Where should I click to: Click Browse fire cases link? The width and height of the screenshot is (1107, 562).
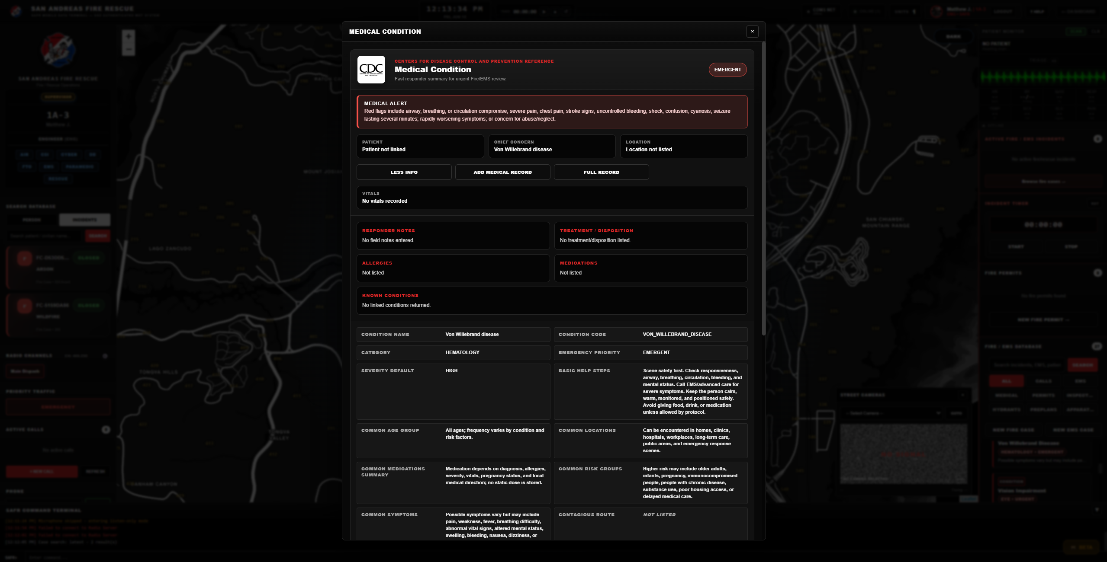coord(1043,182)
